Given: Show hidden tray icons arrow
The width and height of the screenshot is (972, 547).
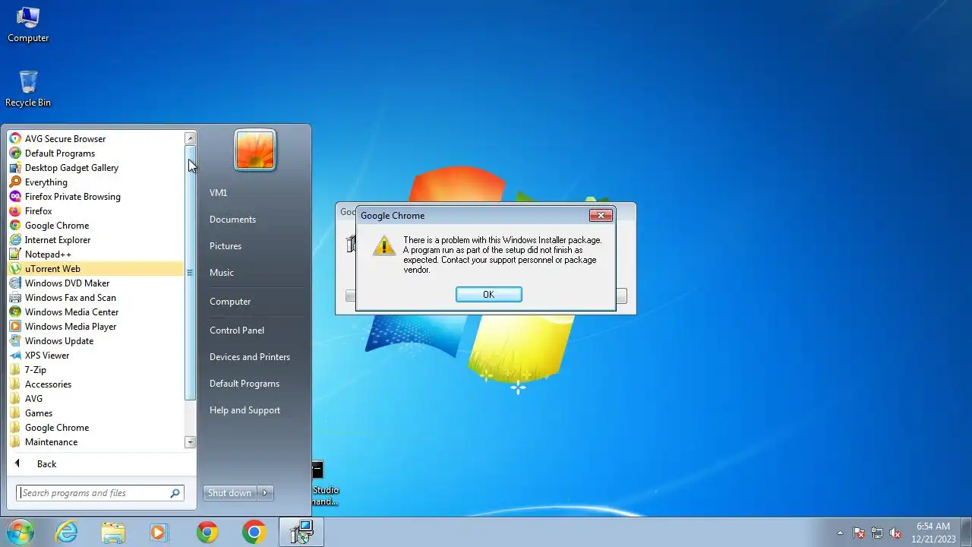Looking at the screenshot, I should [x=840, y=533].
